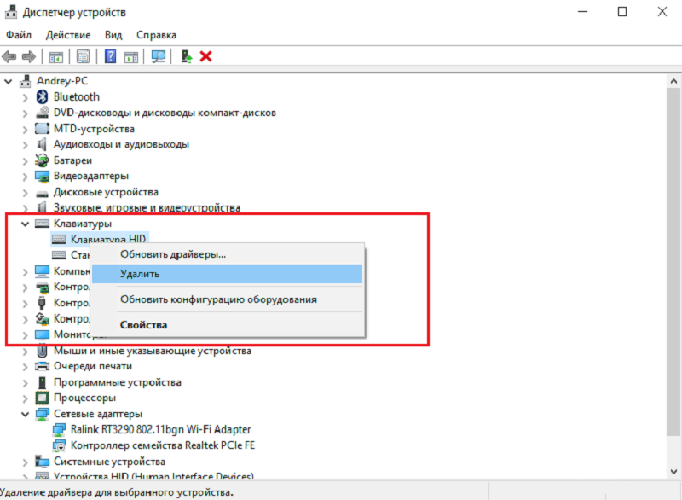This screenshot has width=682, height=500.
Task: Minimize the Диспетчер устройств window
Action: (x=582, y=12)
